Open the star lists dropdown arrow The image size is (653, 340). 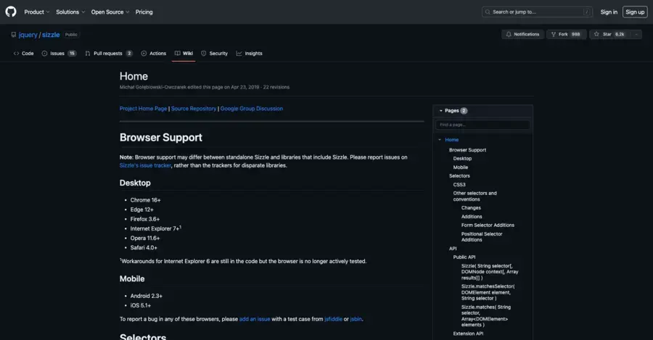(636, 35)
